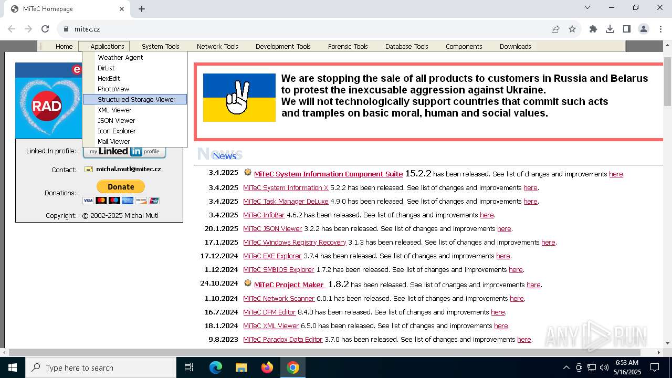Close the MiTeC Homepage tab
Screen dimensions: 672x378
tap(122, 9)
